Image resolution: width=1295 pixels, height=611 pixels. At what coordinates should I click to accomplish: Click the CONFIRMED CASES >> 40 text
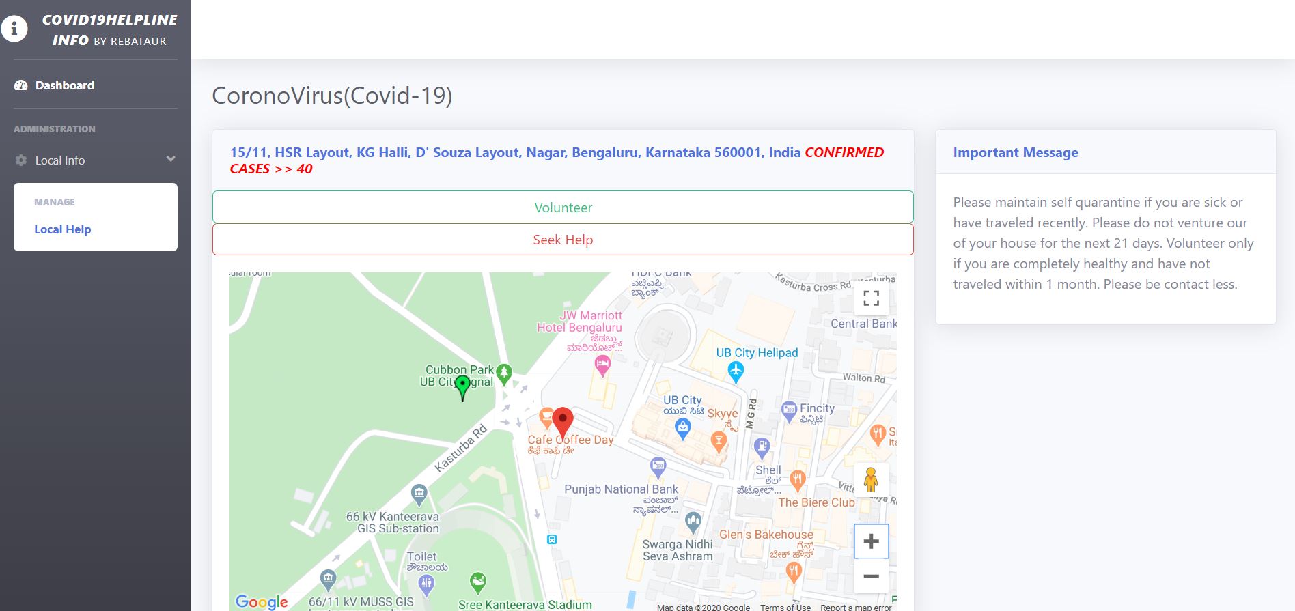[557, 160]
